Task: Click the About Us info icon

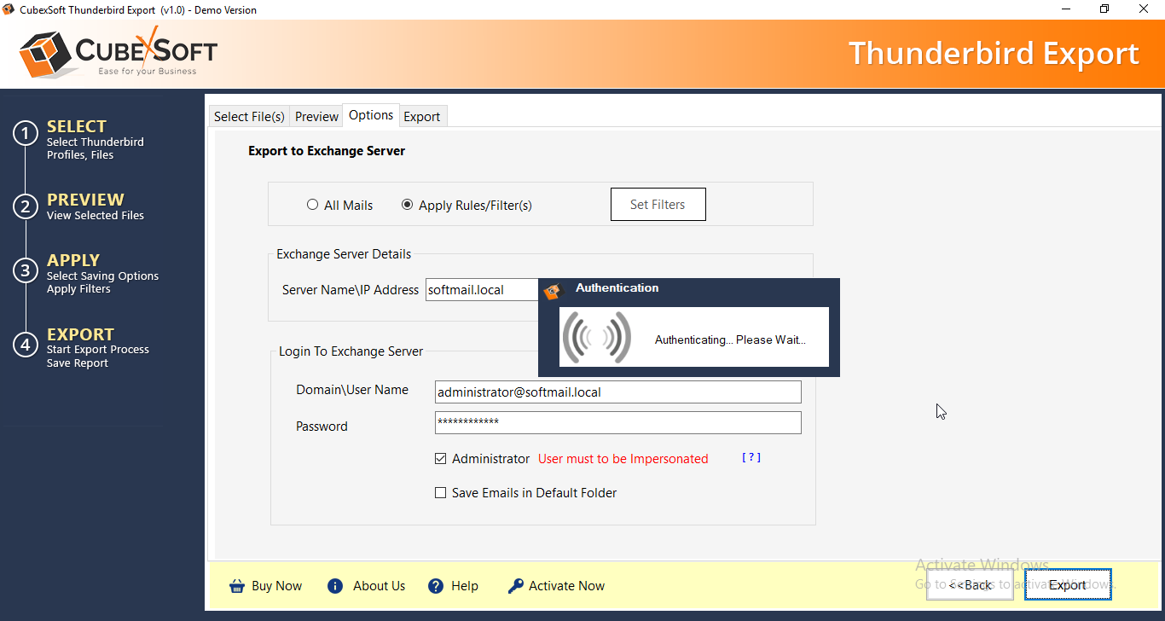Action: tap(335, 586)
